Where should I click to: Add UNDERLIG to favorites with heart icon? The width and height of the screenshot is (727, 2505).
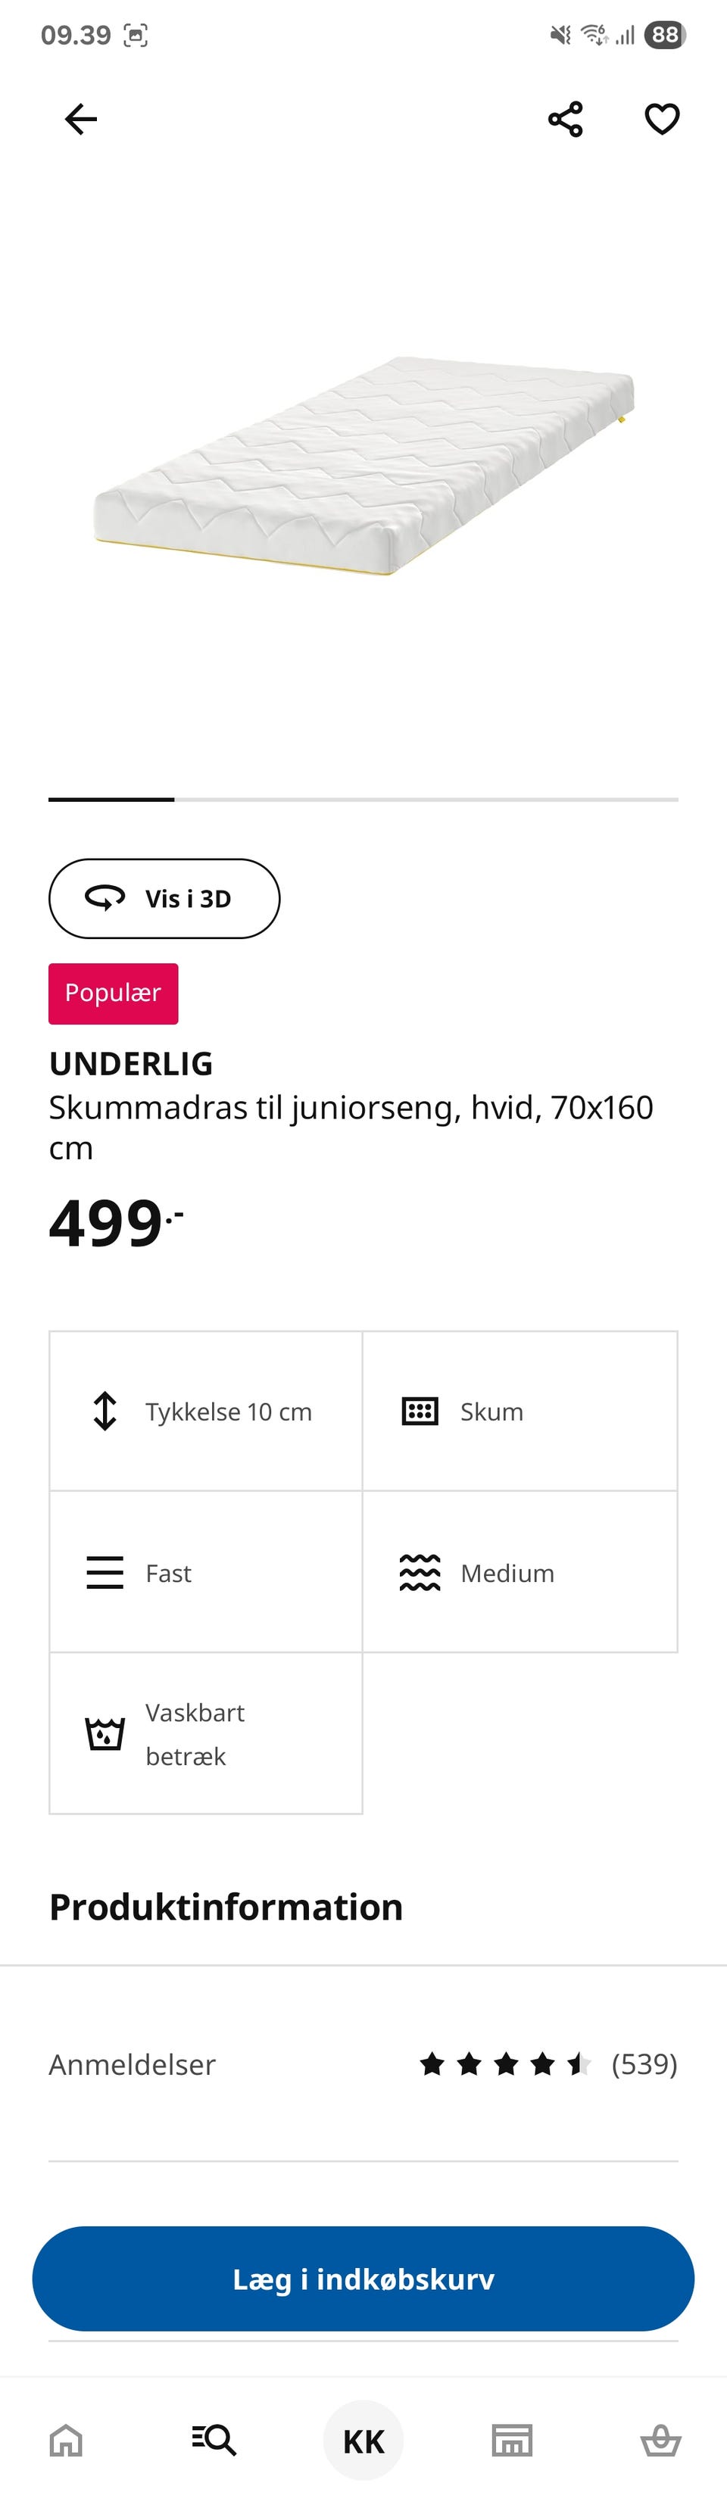tap(663, 120)
